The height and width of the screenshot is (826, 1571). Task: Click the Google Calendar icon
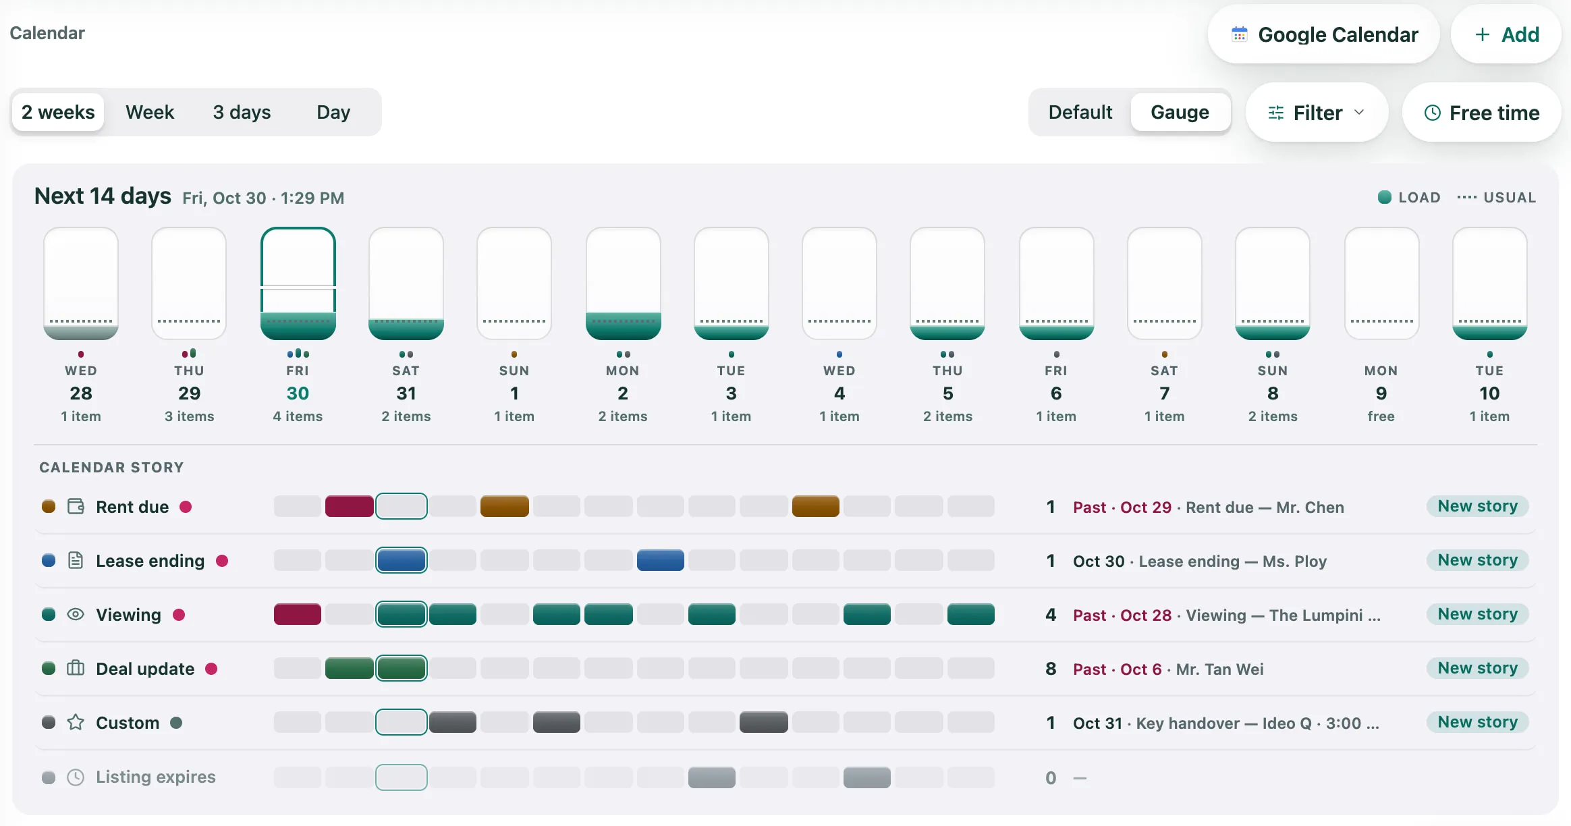click(1240, 34)
